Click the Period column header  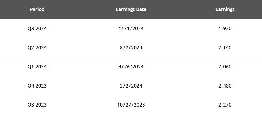[x=37, y=9]
